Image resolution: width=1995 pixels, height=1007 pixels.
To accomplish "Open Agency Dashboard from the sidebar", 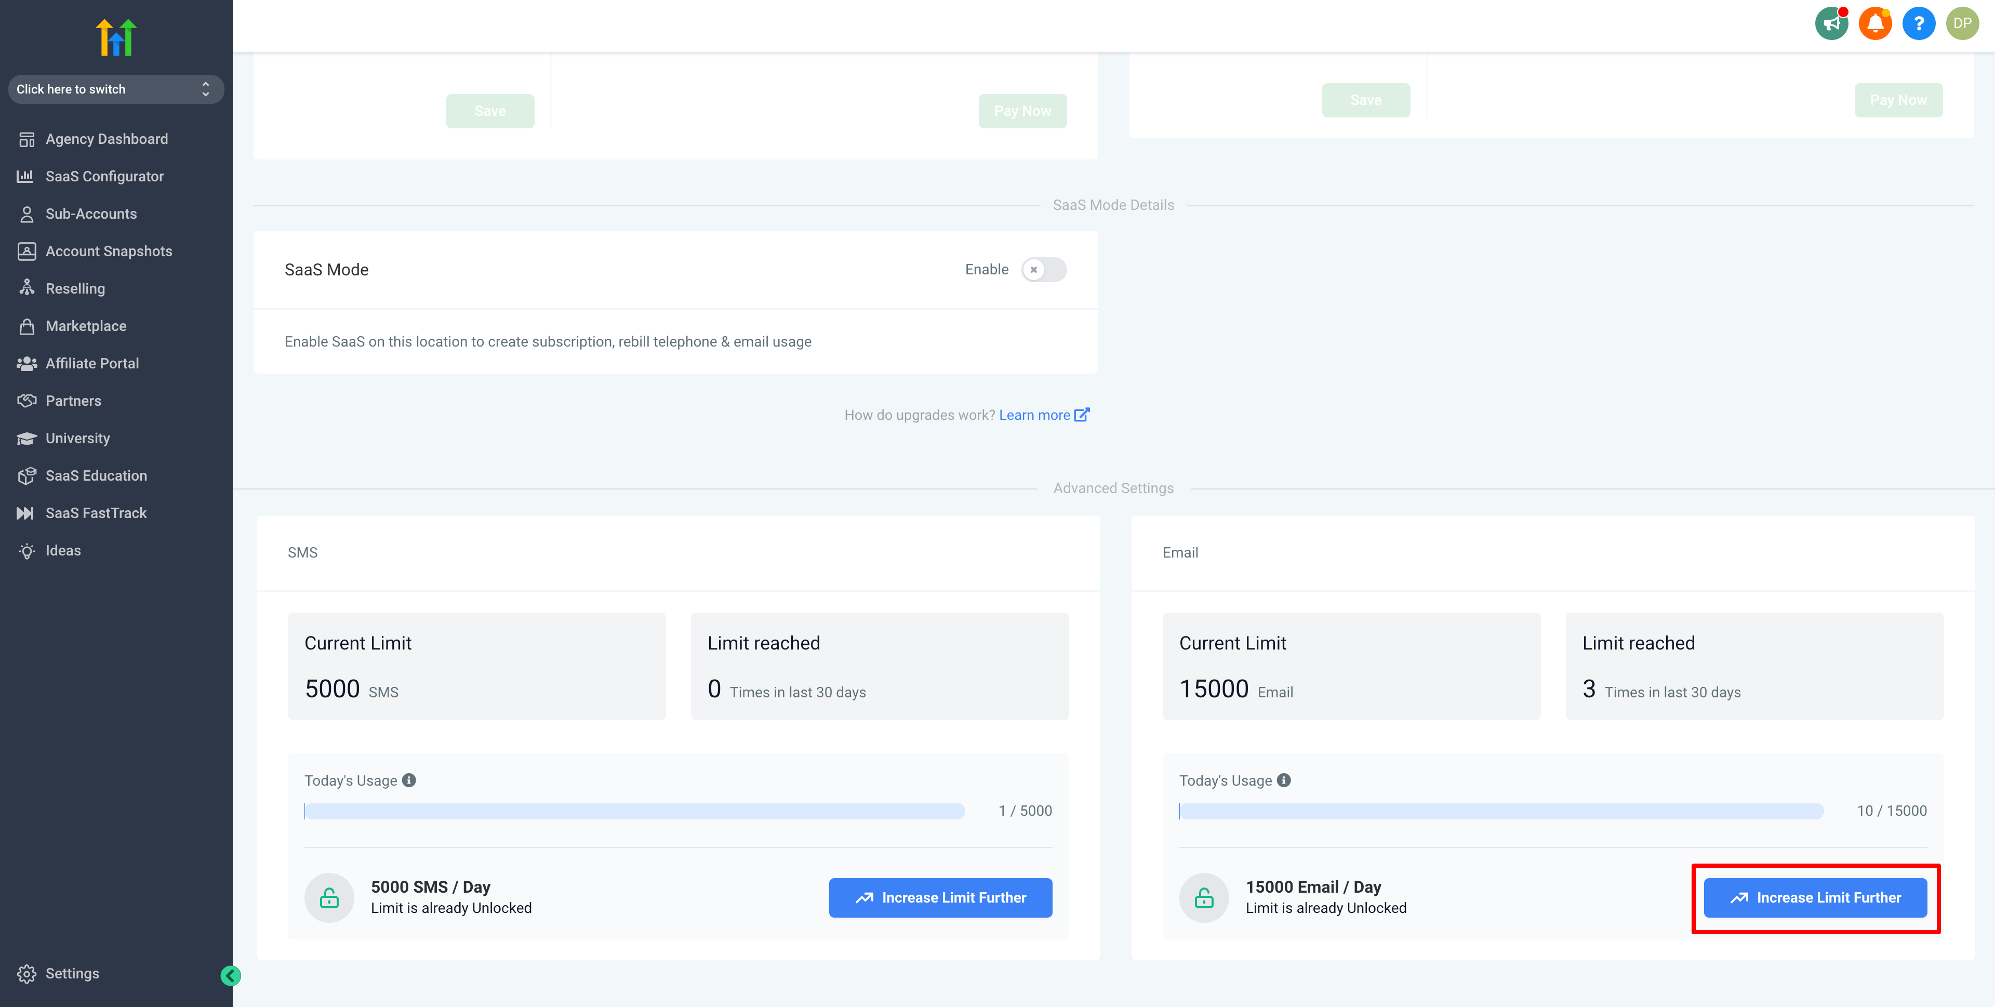I will [x=106, y=139].
